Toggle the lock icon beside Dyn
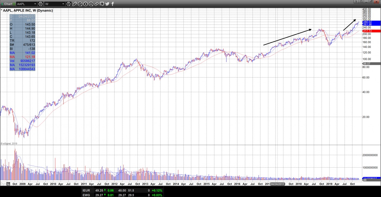 click(x=8, y=184)
